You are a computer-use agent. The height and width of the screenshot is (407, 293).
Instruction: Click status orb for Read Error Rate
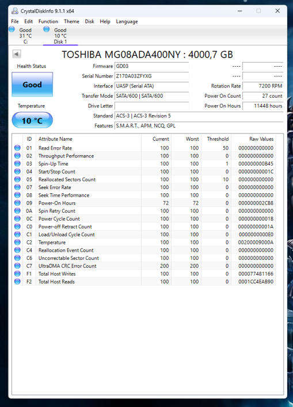coord(17,148)
